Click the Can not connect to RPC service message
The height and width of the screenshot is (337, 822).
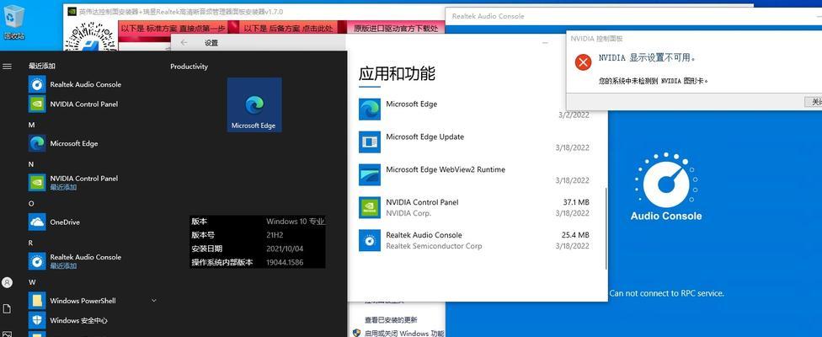(666, 293)
